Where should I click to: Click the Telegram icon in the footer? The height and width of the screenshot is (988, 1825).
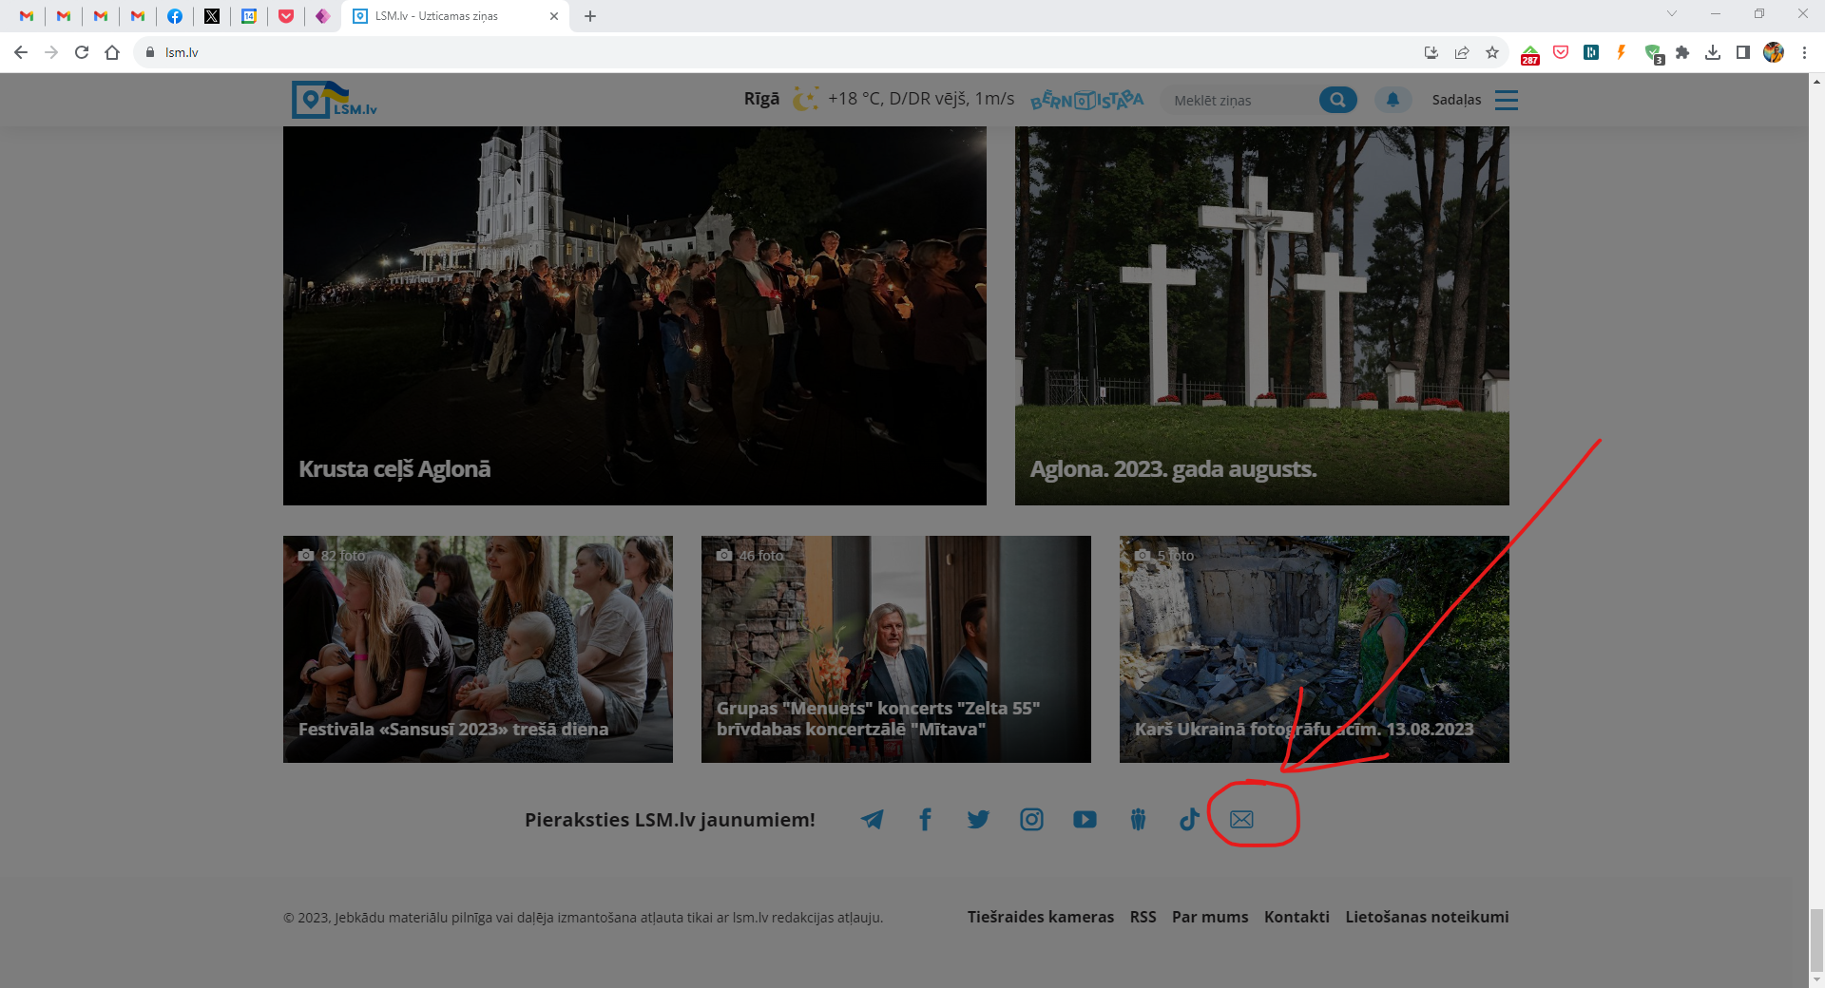[872, 819]
